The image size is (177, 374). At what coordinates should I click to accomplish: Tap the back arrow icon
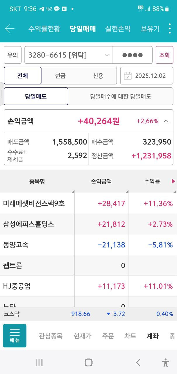tap(10, 29)
